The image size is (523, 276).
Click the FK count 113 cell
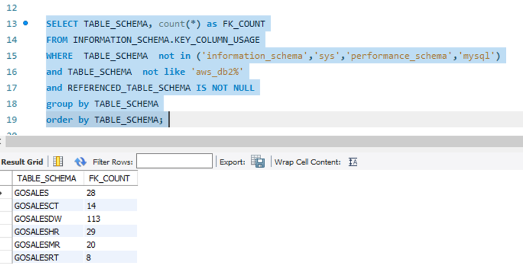(111, 219)
